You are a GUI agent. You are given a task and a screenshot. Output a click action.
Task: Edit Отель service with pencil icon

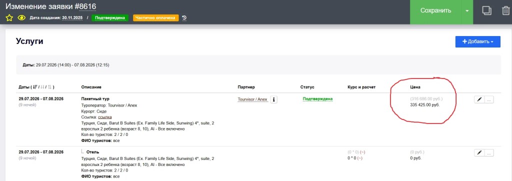[x=479, y=153]
